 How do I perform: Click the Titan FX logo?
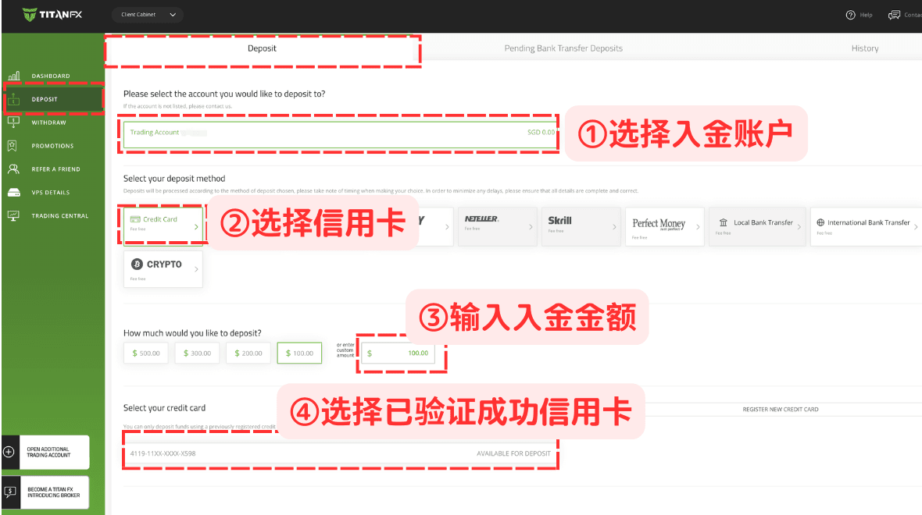coord(52,15)
